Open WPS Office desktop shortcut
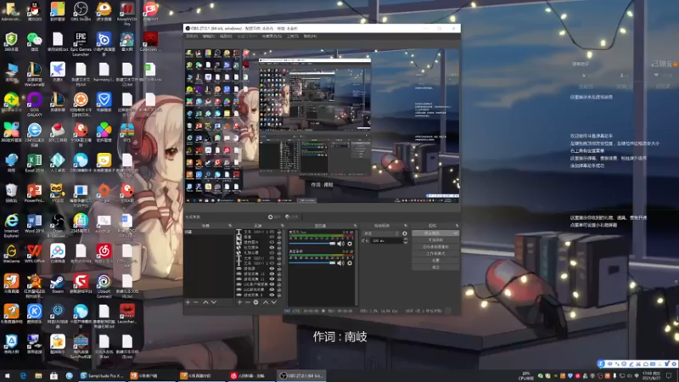Image resolution: width=679 pixels, height=382 pixels. click(x=34, y=254)
